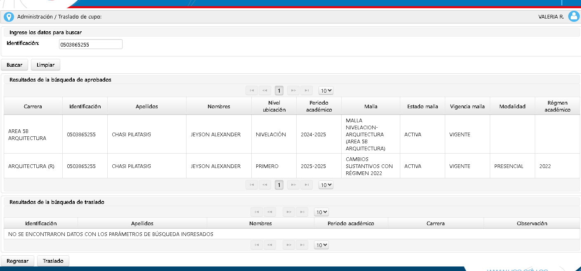Go to first page in traslado top paginator
The height and width of the screenshot is (271, 581).
(x=256, y=212)
